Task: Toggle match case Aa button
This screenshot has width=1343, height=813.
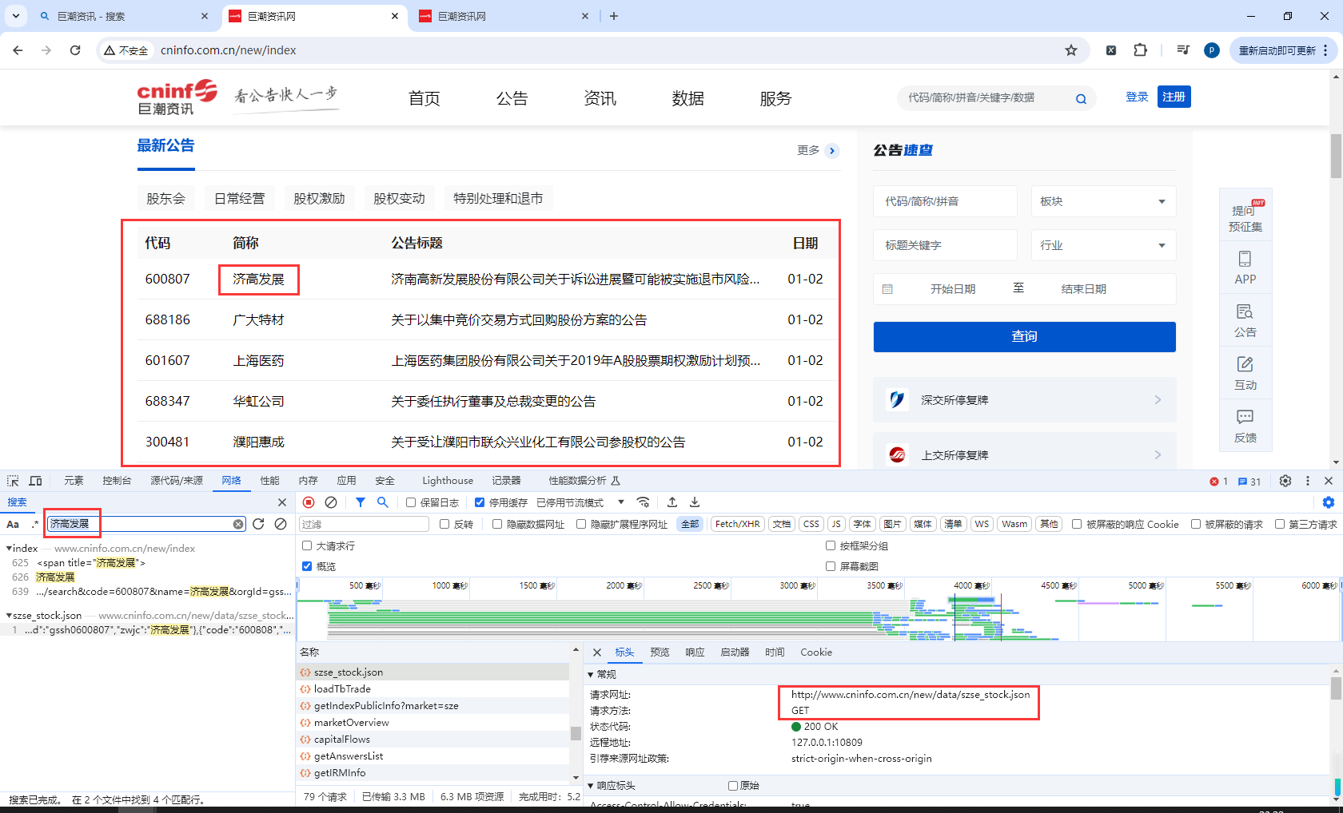Action: pyautogui.click(x=13, y=524)
